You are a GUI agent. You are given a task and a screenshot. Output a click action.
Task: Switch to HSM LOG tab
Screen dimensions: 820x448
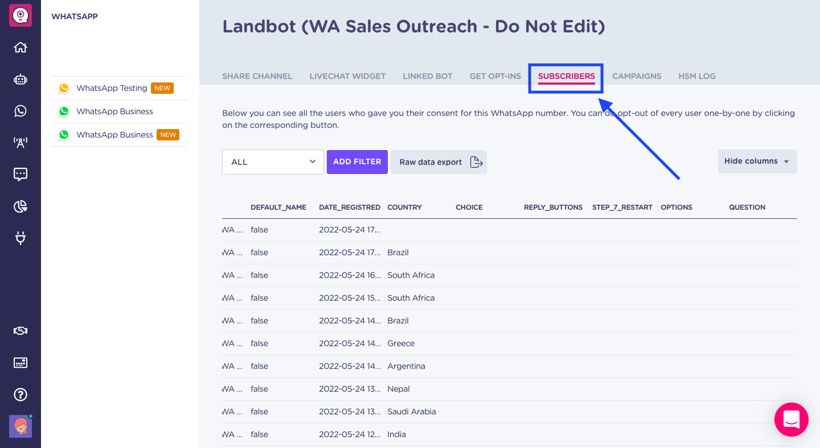[697, 76]
